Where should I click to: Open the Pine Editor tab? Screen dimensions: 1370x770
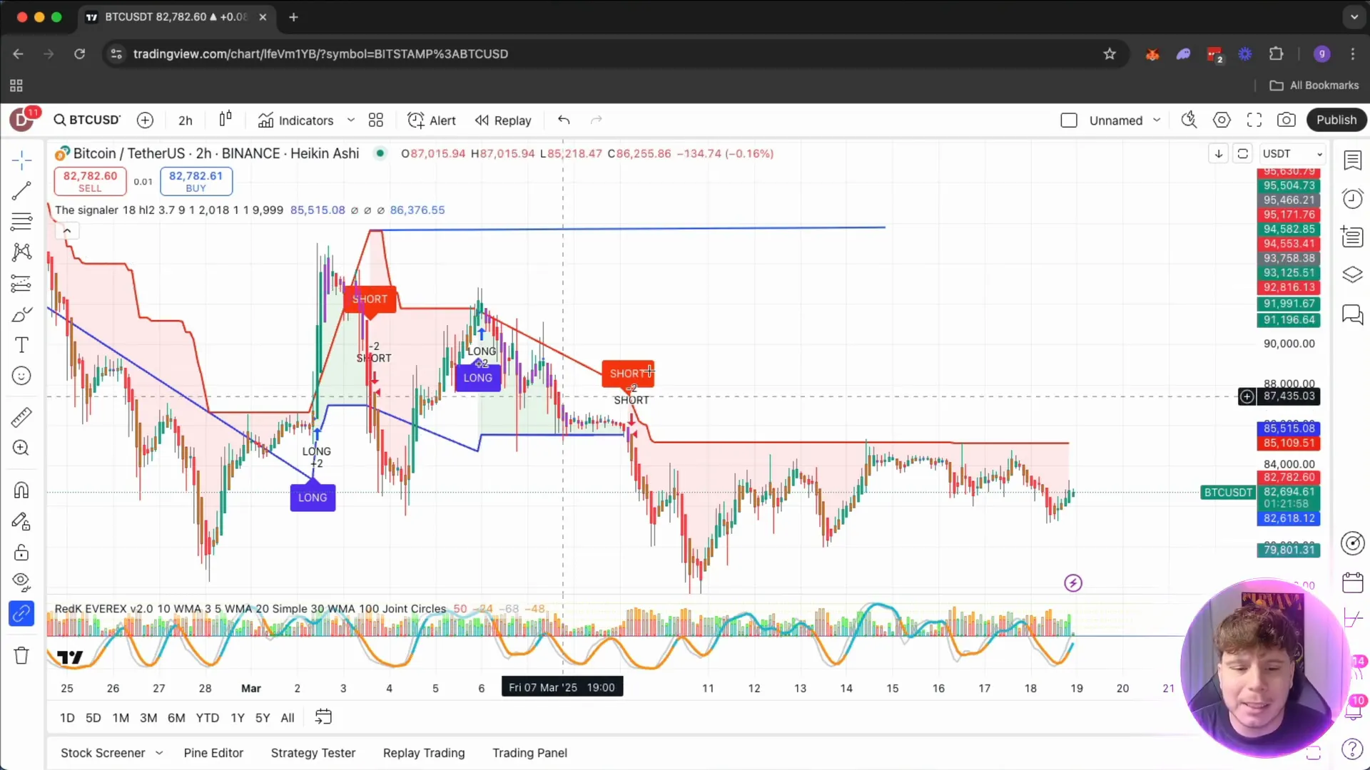[x=213, y=753]
